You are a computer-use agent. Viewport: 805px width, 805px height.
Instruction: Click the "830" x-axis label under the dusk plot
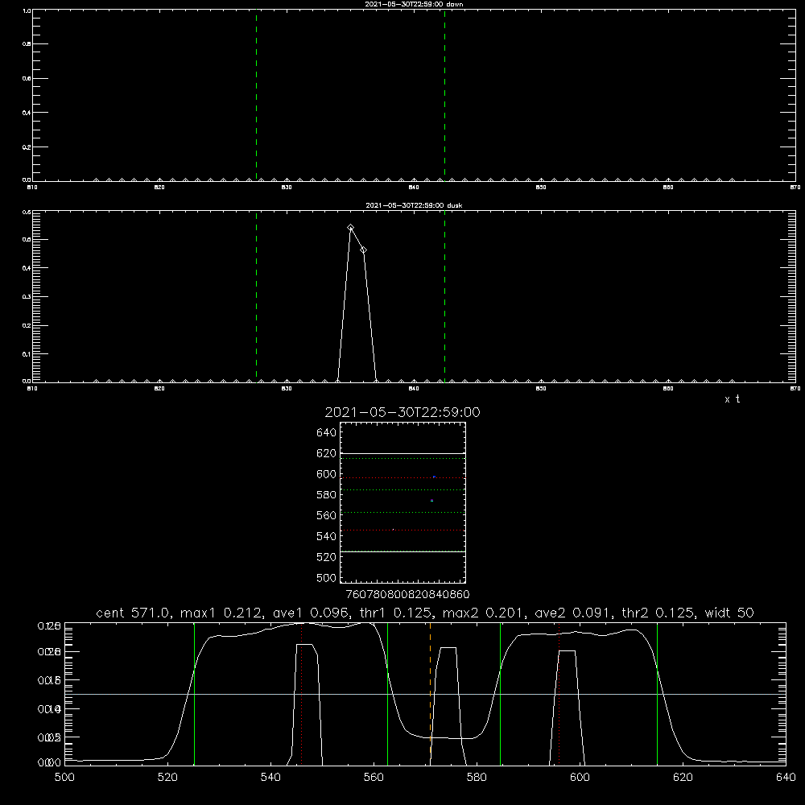287,389
